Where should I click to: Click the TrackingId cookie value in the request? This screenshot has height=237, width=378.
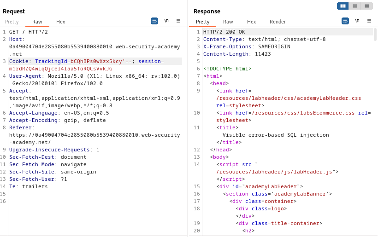pyautogui.click(x=101, y=61)
